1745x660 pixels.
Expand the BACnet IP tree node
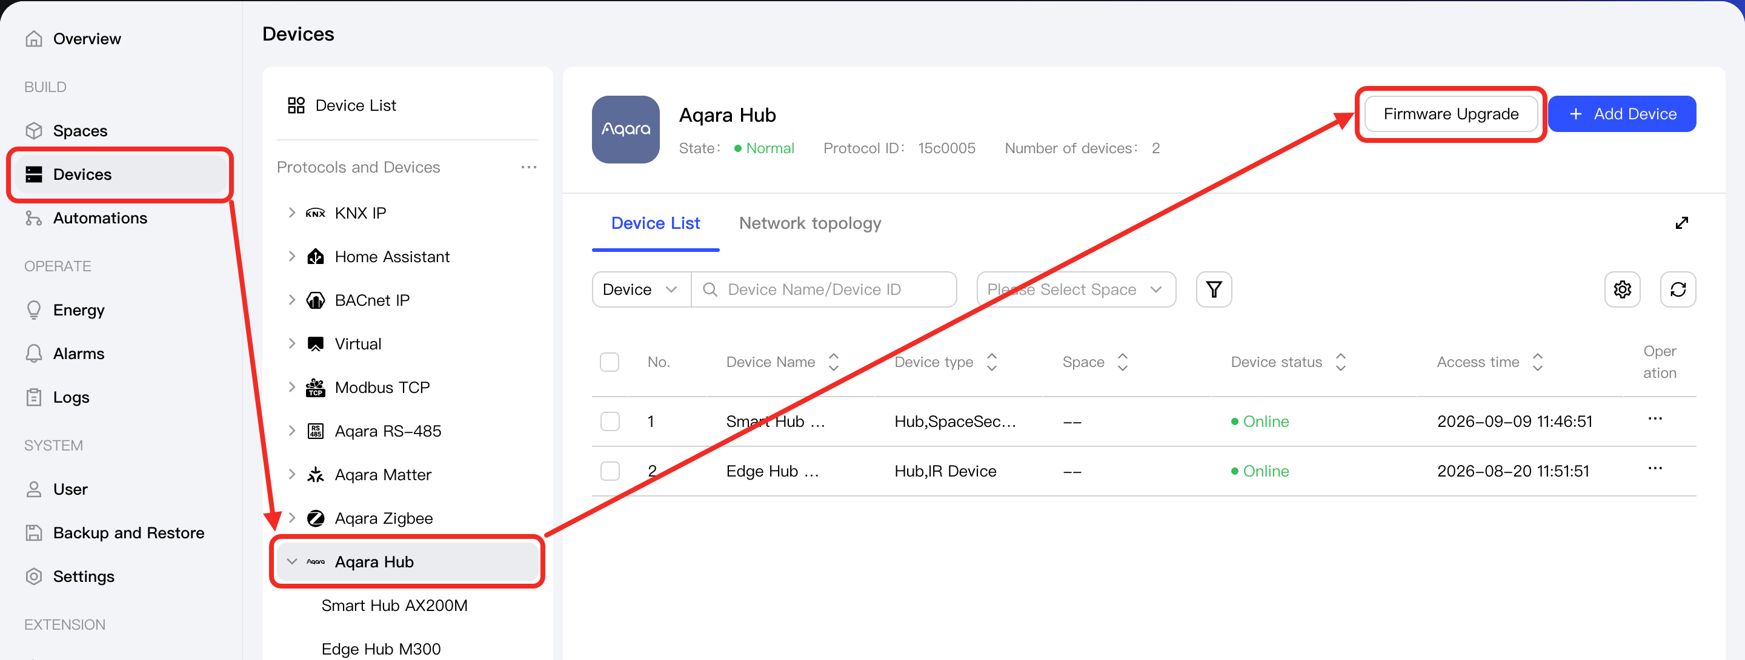(292, 300)
